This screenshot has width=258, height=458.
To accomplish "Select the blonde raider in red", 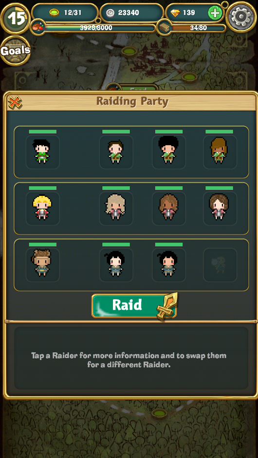I will tap(43, 208).
